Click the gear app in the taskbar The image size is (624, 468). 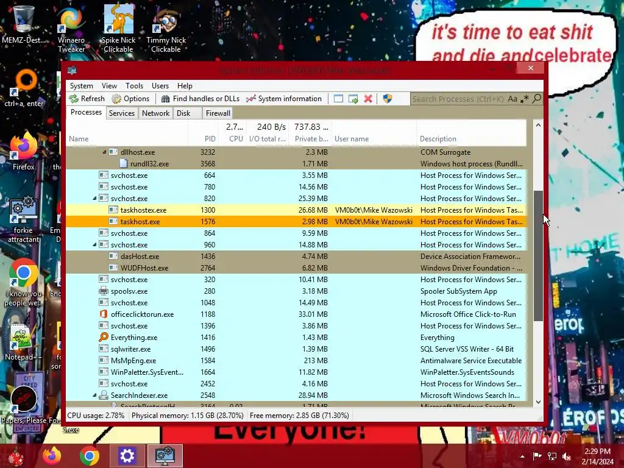click(127, 456)
